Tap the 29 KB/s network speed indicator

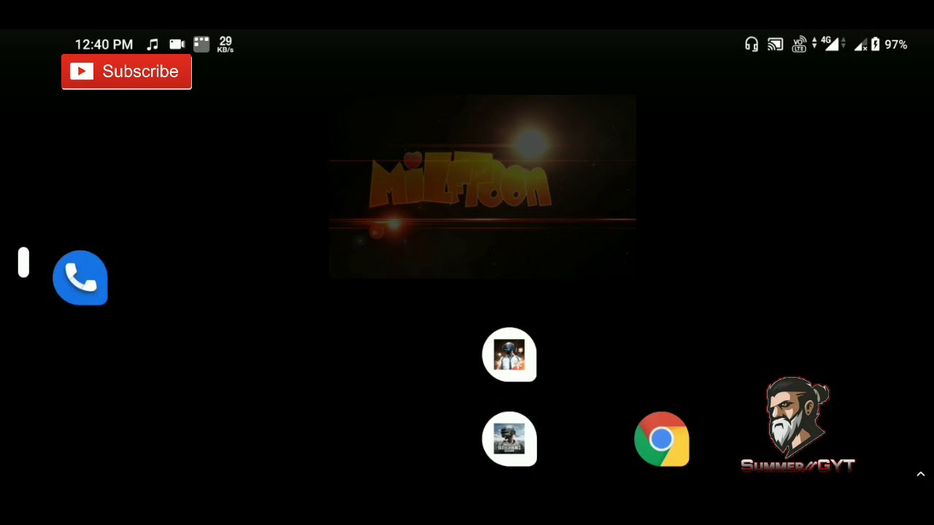coord(225,44)
